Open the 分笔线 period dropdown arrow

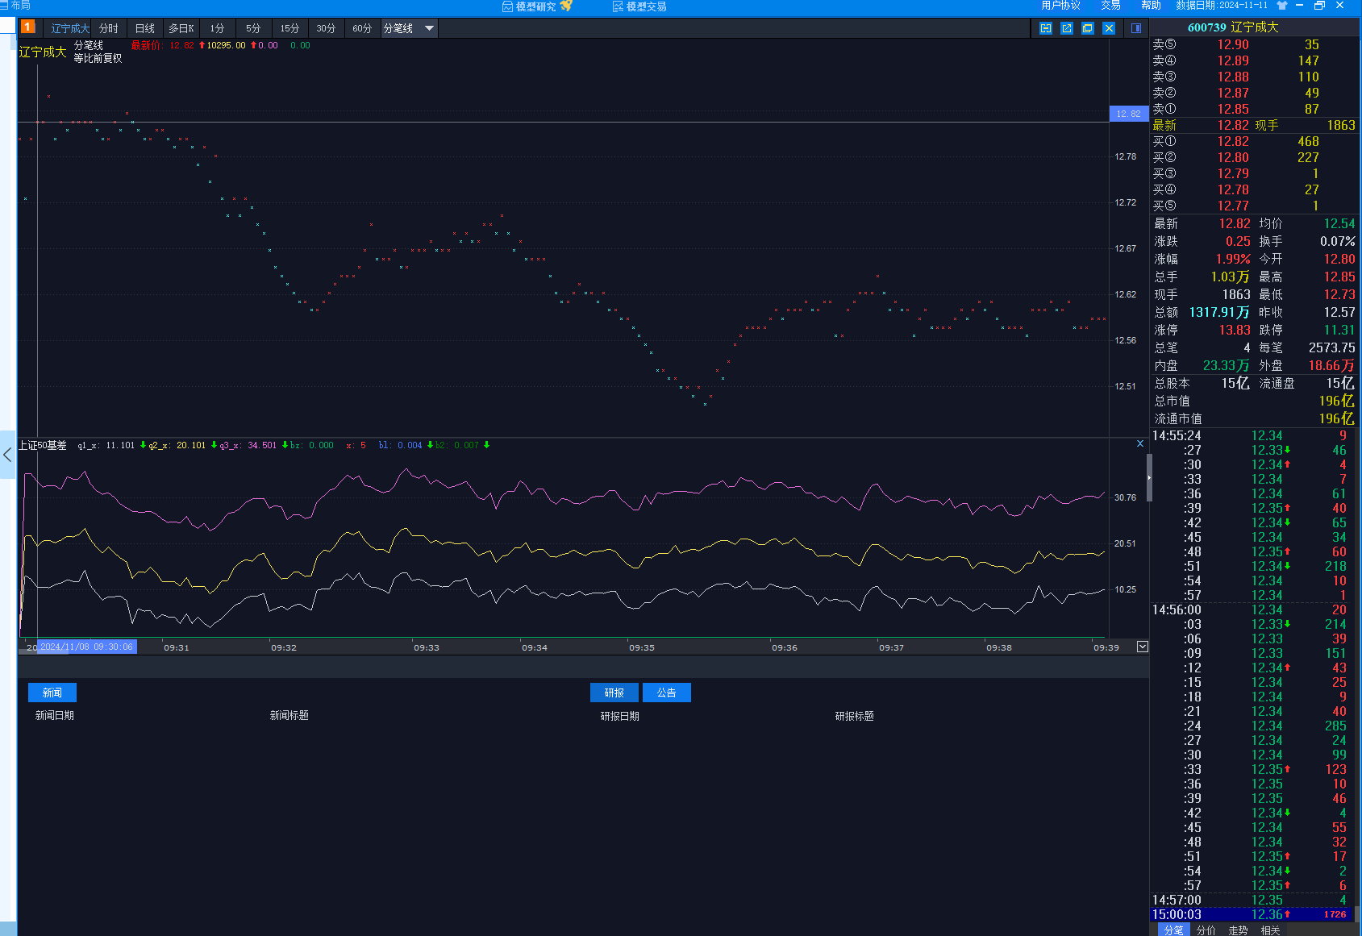click(429, 28)
